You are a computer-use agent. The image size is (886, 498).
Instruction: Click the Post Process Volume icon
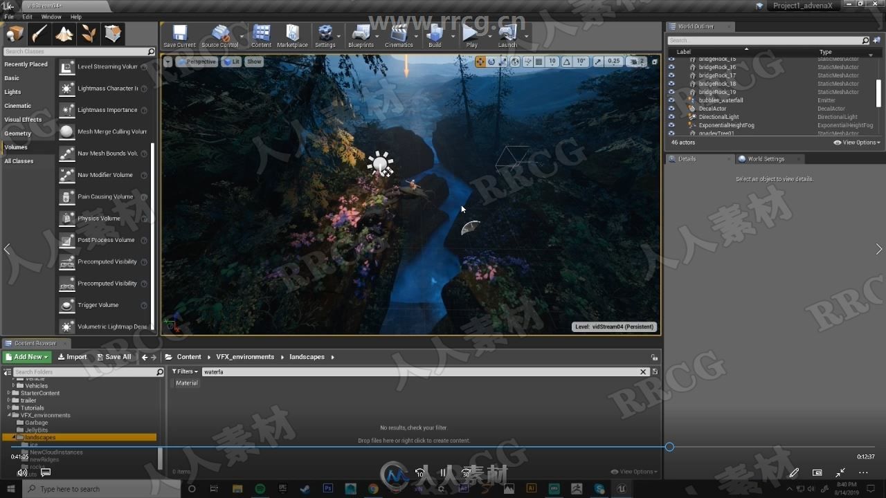pos(66,240)
